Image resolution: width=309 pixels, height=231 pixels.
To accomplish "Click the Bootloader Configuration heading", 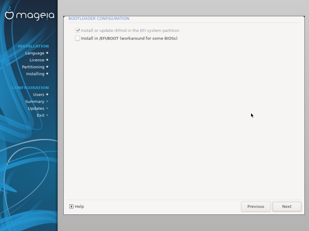I will click(x=99, y=18).
